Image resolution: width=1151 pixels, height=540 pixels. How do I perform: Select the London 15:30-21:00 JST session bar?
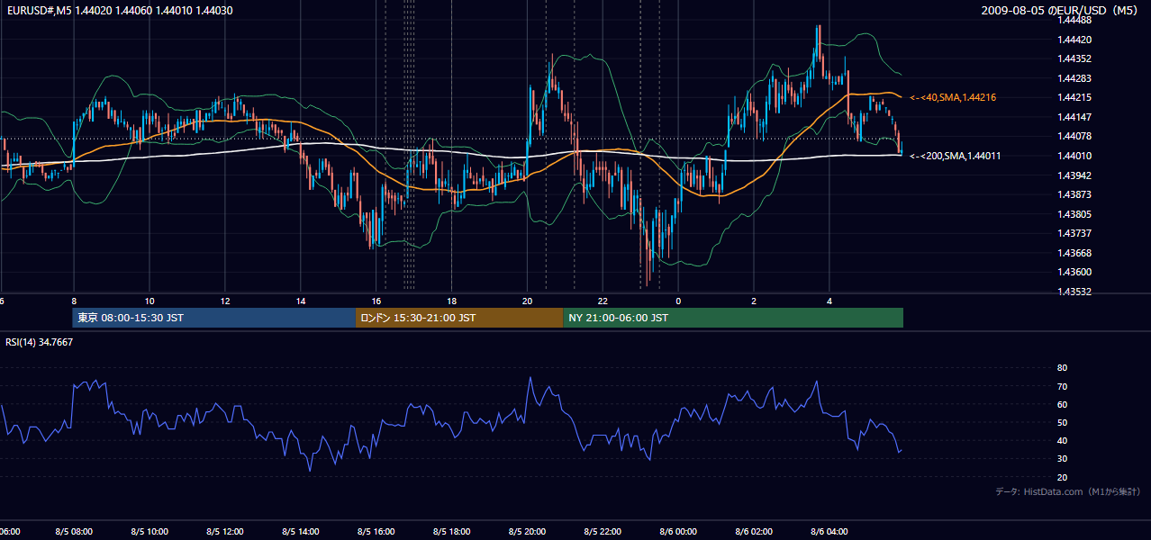(459, 318)
